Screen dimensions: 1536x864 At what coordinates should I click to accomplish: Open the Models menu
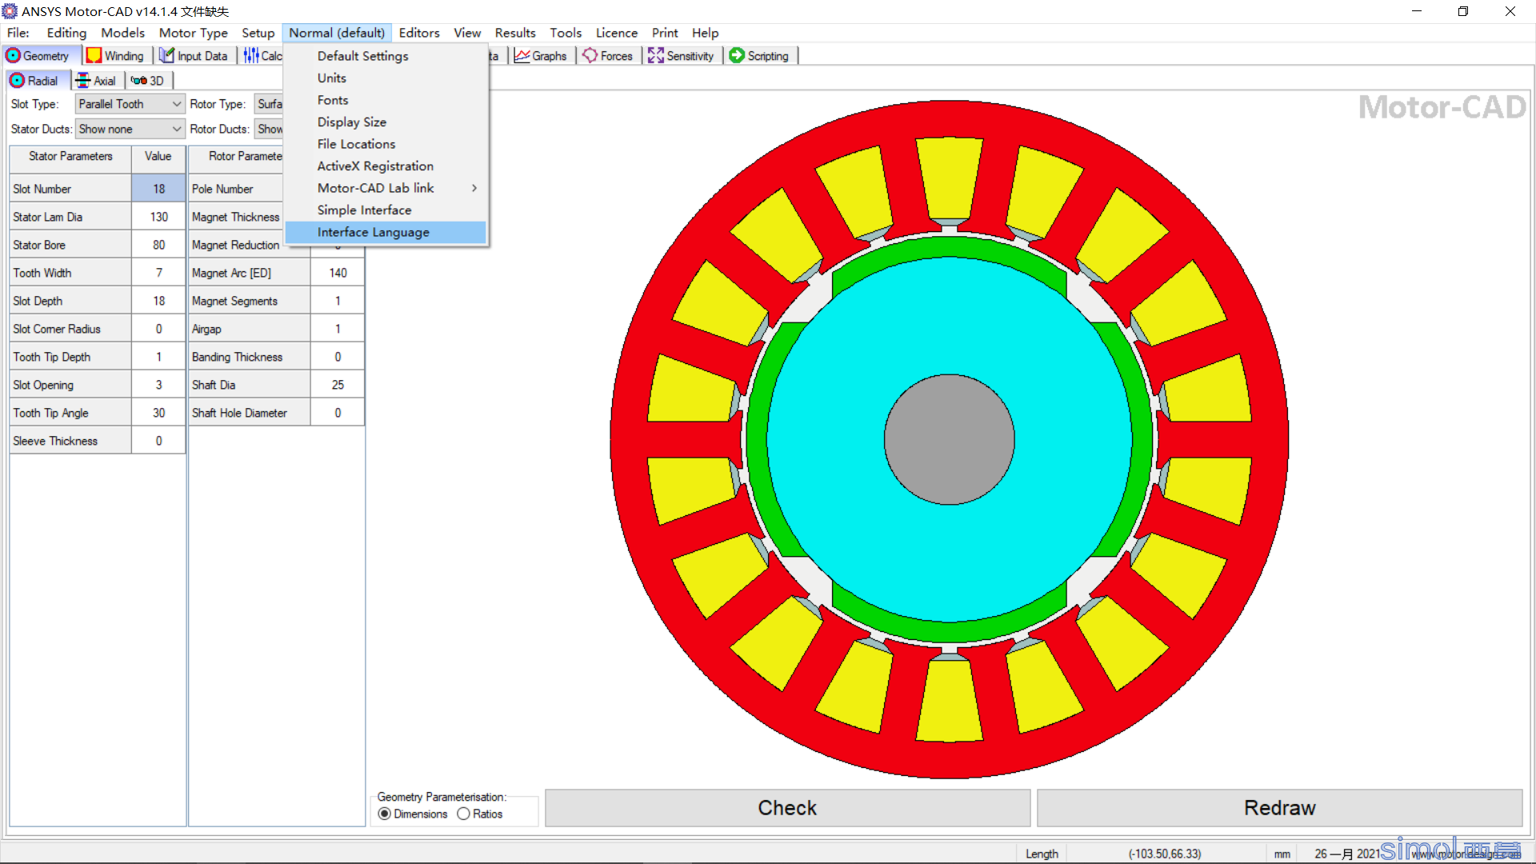[x=122, y=33]
